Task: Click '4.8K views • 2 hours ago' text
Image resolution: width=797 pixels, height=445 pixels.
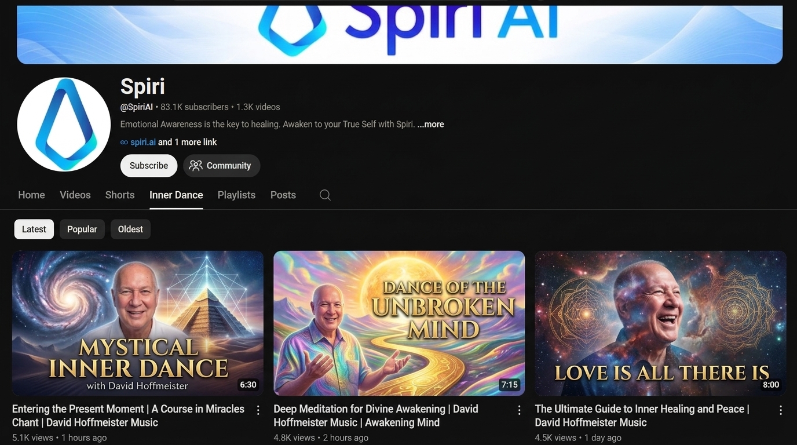Action: tap(321, 438)
